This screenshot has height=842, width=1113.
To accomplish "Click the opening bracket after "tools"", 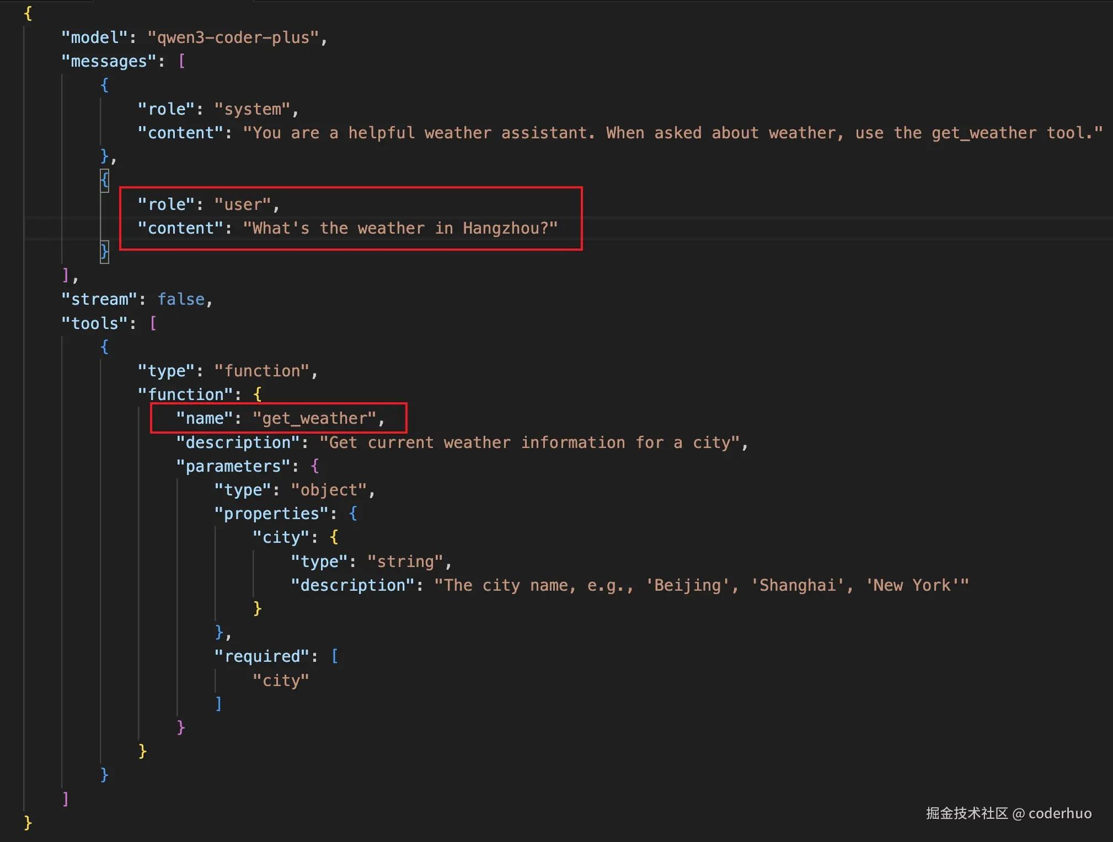I will coord(153,323).
